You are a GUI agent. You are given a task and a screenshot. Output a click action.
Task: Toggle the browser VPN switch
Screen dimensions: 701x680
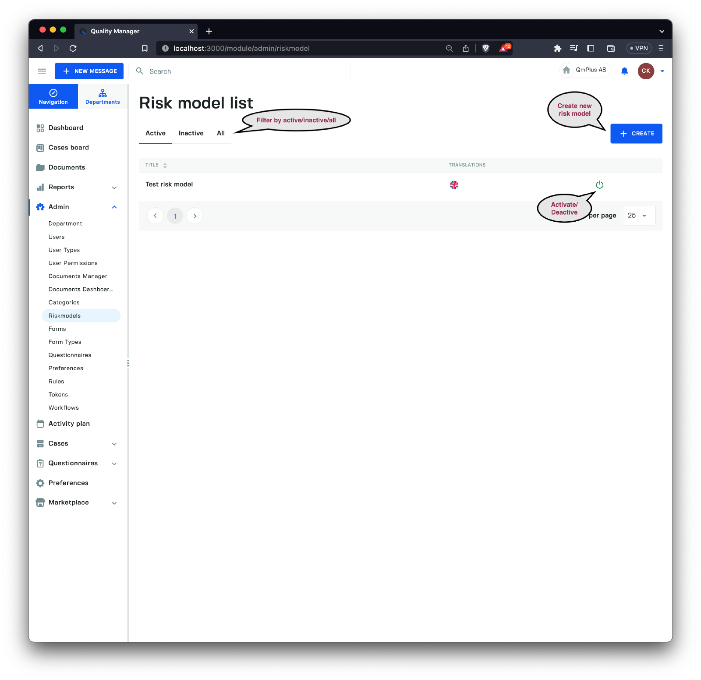[x=639, y=48]
